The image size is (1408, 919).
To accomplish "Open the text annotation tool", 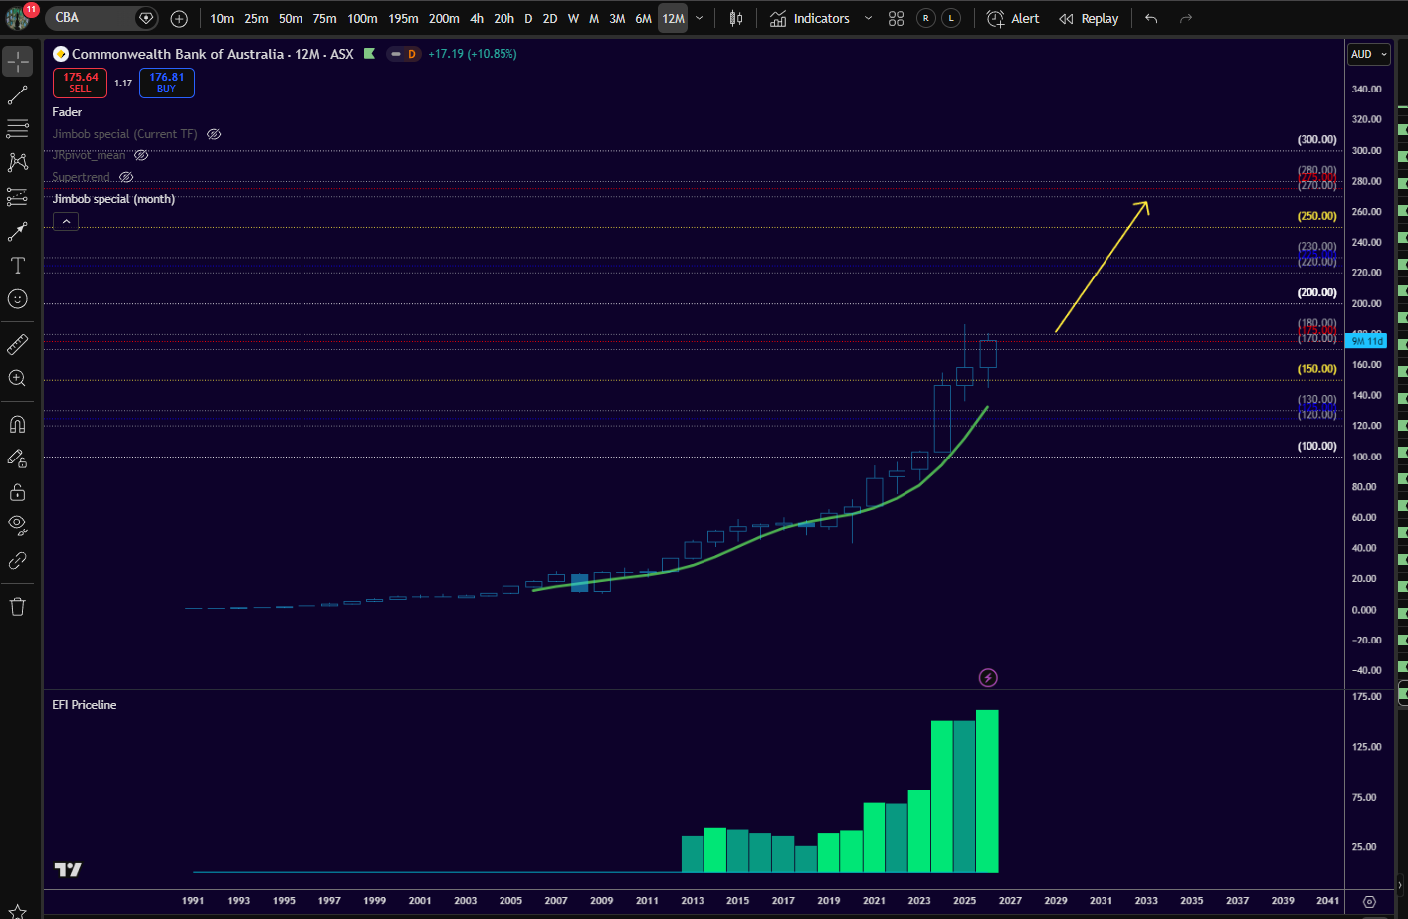I will [18, 266].
